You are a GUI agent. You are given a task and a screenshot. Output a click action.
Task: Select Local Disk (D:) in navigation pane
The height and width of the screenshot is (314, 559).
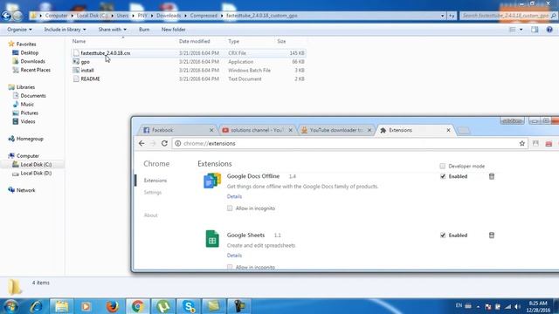click(36, 173)
